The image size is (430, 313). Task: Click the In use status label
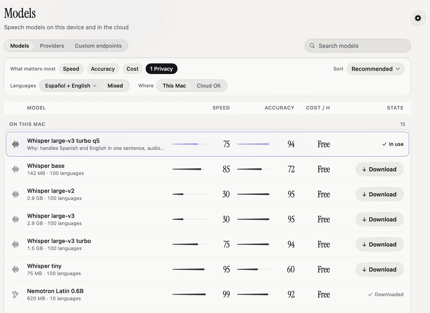(393, 144)
